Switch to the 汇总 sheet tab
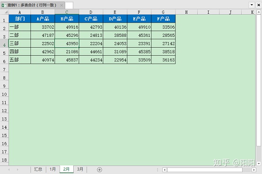Screen dimensions: 262x174 38,169
